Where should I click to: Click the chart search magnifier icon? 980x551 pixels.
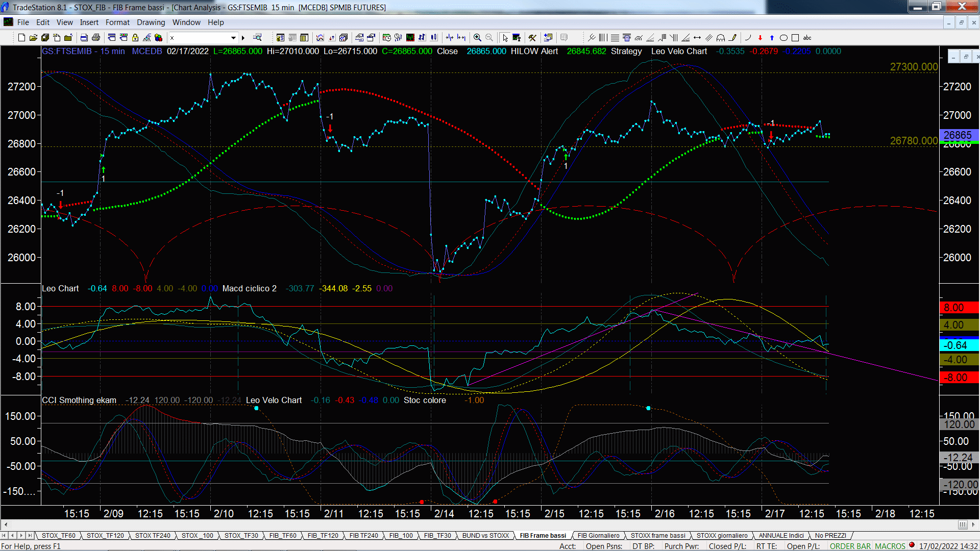pos(257,37)
